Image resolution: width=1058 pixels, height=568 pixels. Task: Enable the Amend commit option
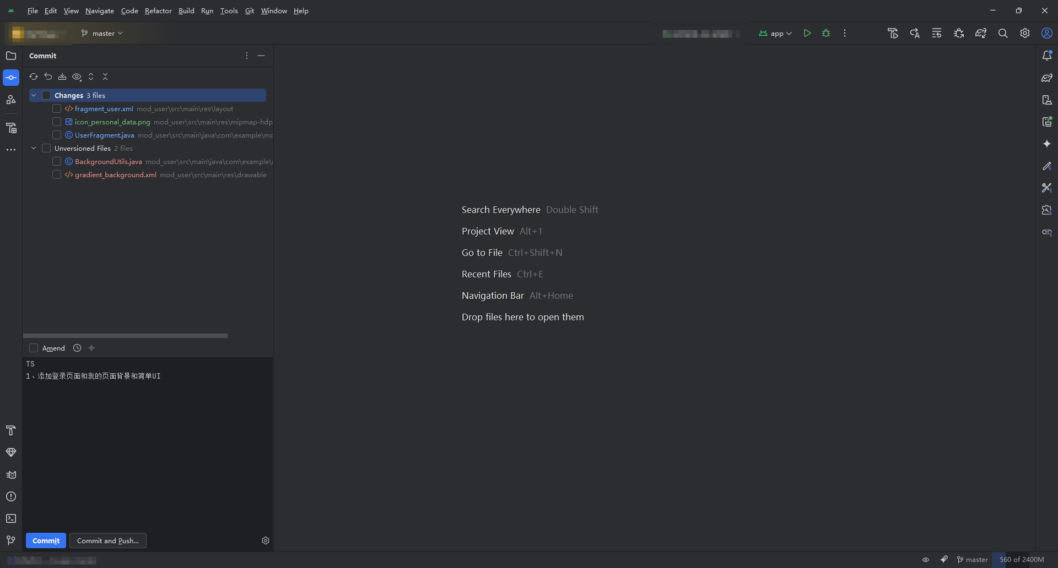[x=34, y=348]
